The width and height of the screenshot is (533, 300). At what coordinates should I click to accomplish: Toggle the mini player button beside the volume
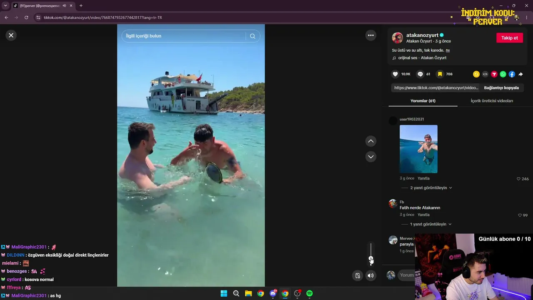pyautogui.click(x=357, y=275)
